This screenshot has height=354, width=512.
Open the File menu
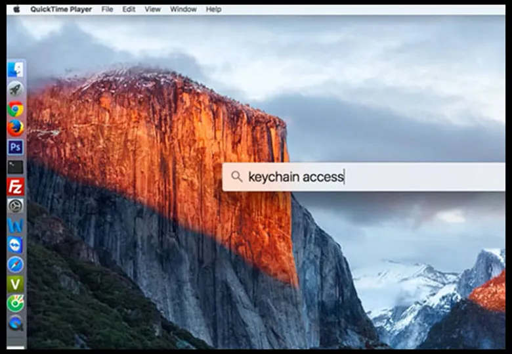pos(107,9)
